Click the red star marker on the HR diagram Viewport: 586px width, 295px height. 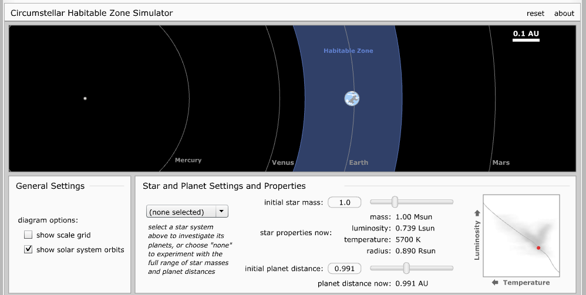pos(538,248)
